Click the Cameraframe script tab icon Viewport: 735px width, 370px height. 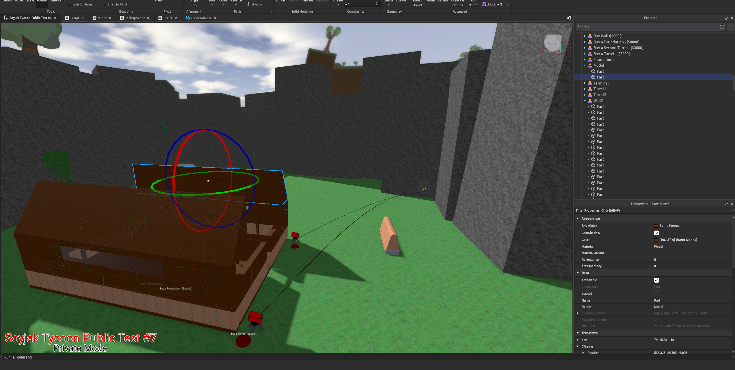[x=188, y=18]
